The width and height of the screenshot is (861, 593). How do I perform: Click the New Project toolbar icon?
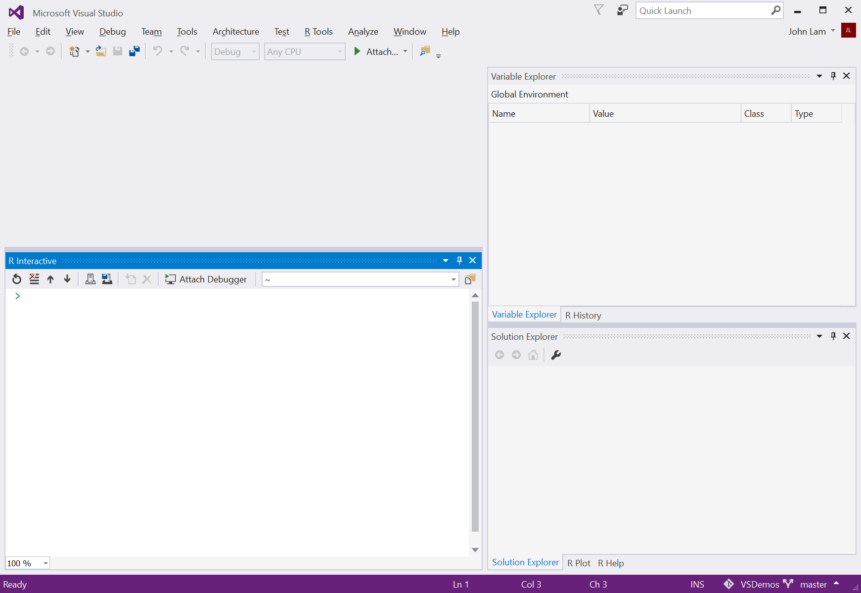[x=74, y=51]
